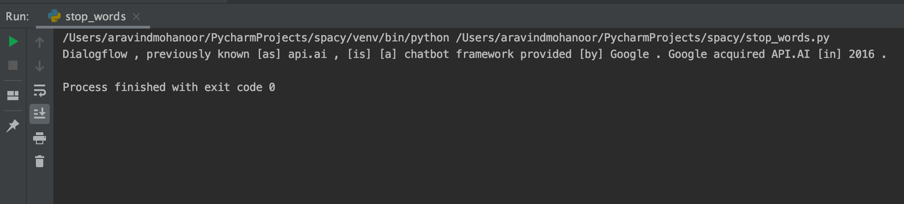Click the grey stop process icon

point(13,65)
